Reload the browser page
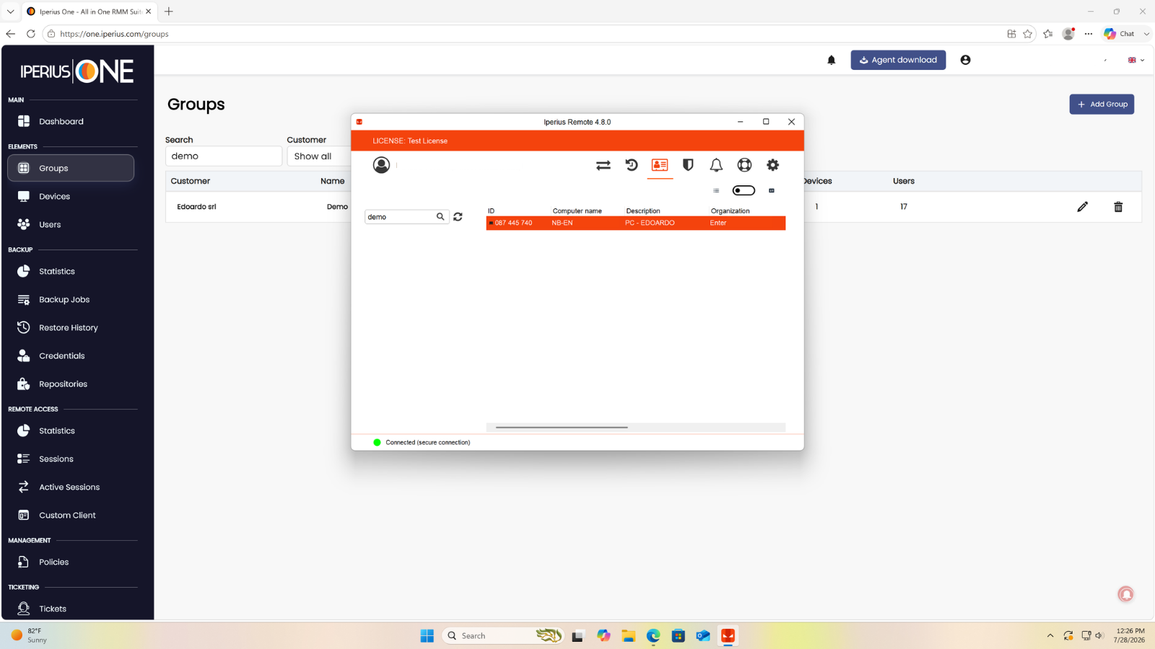Screen dimensions: 1155x649 [30, 34]
